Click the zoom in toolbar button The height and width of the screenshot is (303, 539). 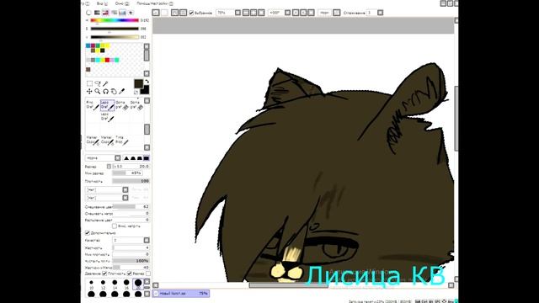click(253, 13)
